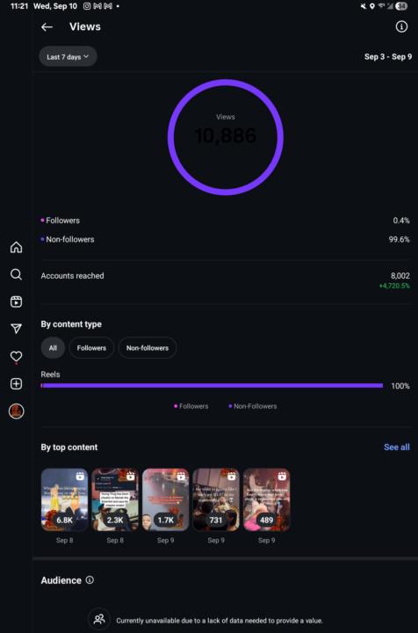Open notifications heart icon

(16, 356)
